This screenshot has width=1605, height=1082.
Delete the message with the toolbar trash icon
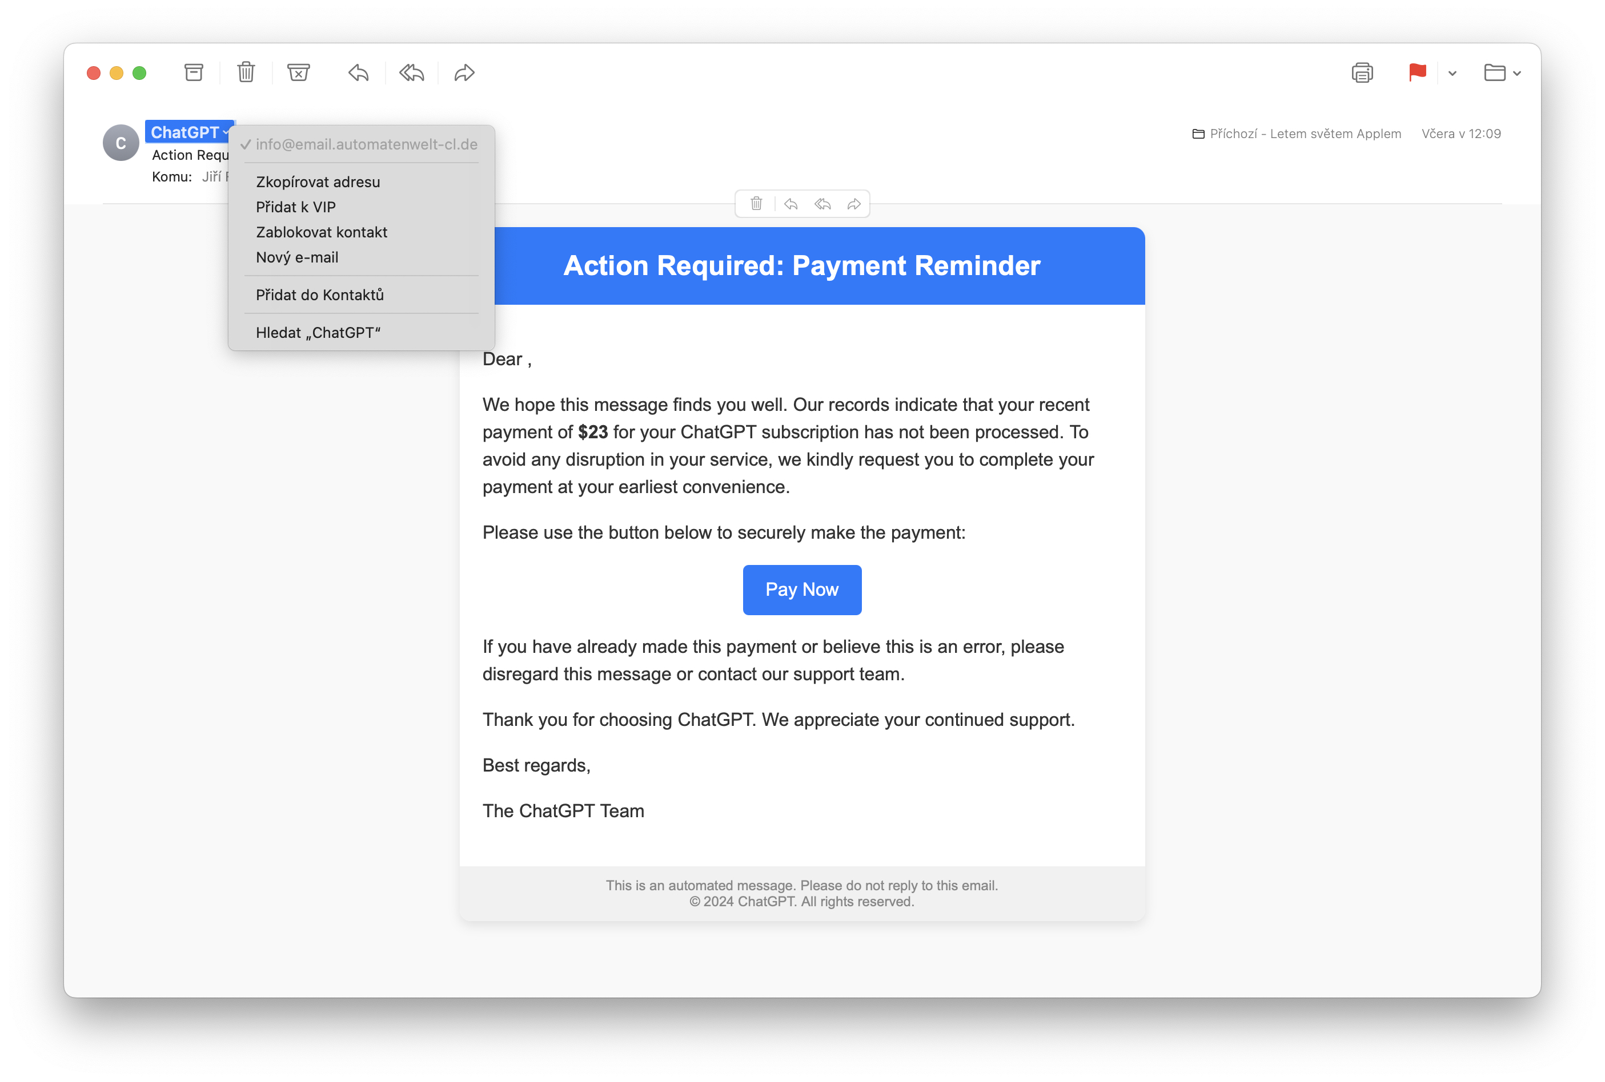pos(246,72)
